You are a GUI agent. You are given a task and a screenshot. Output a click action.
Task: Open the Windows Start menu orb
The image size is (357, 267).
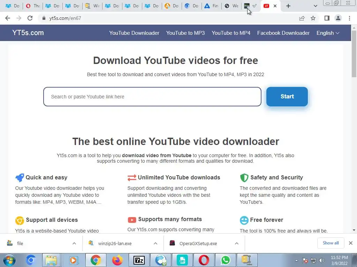[9, 260]
